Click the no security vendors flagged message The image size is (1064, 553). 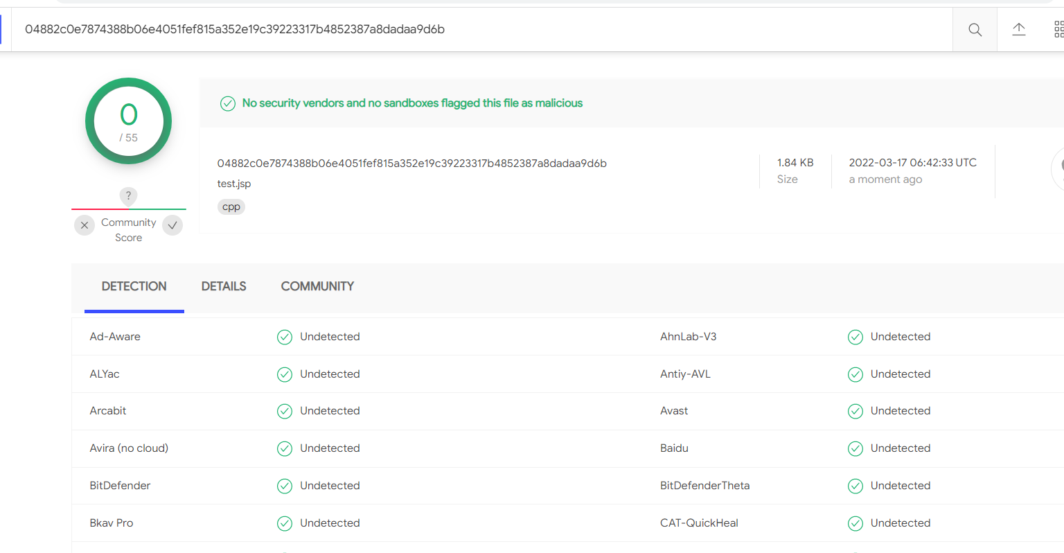click(x=412, y=103)
